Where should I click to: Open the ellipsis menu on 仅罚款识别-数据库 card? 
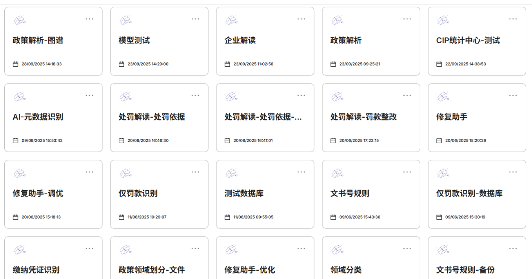point(513,172)
